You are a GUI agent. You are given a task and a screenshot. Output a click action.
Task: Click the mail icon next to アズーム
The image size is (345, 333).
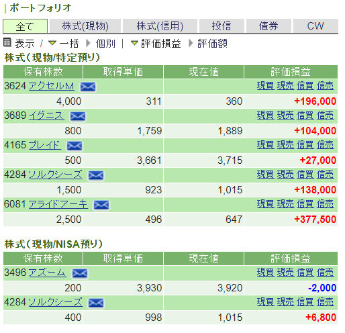coord(80,273)
